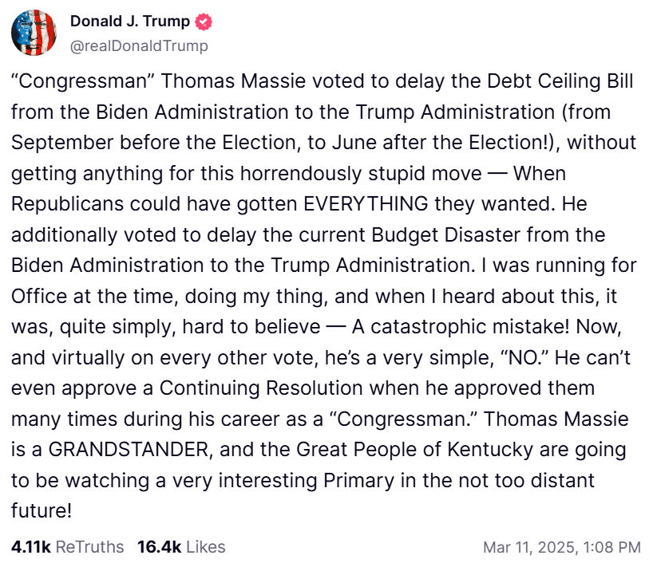Open the profile avatar picture
The height and width of the screenshot is (563, 653).
tap(34, 33)
